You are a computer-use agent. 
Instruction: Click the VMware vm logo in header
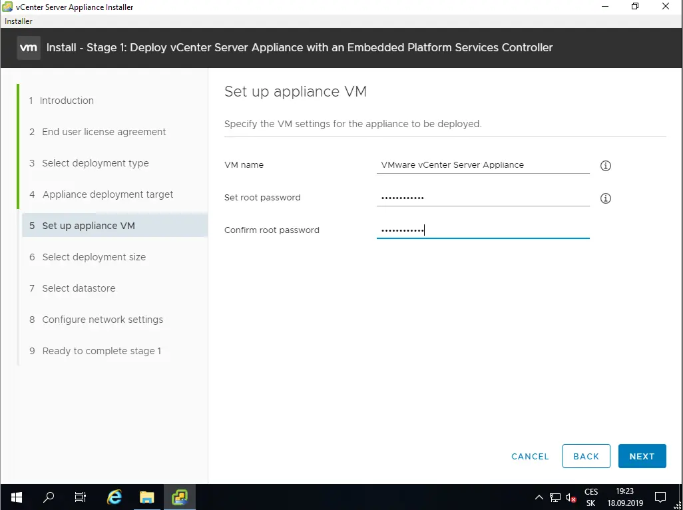29,47
